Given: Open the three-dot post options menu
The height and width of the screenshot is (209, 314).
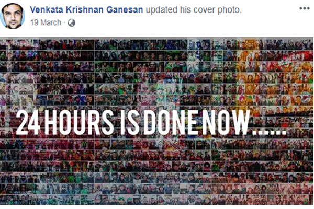Looking at the screenshot, I should pyautogui.click(x=305, y=8).
